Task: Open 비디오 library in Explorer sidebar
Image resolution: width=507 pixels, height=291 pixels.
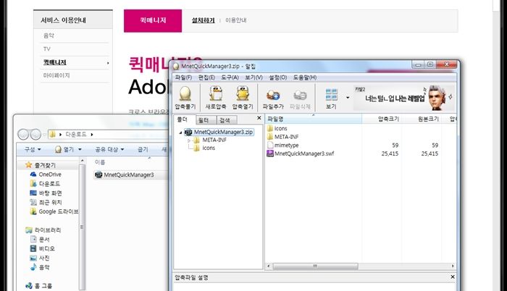Action: coord(42,248)
